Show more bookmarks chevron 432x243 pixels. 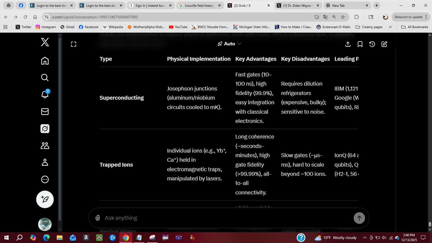[390, 27]
